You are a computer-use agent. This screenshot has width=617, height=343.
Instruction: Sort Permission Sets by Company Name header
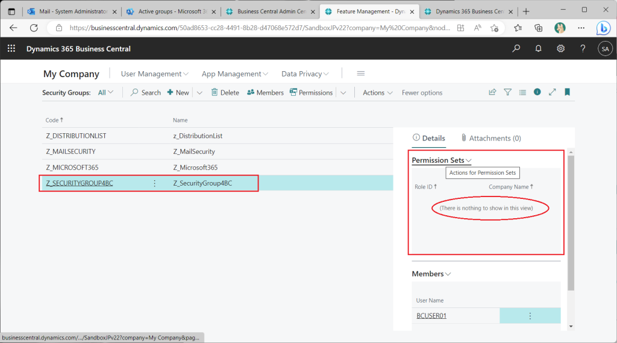tap(511, 187)
